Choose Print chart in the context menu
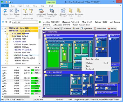This screenshot has width=123, height=102. pos(96,69)
